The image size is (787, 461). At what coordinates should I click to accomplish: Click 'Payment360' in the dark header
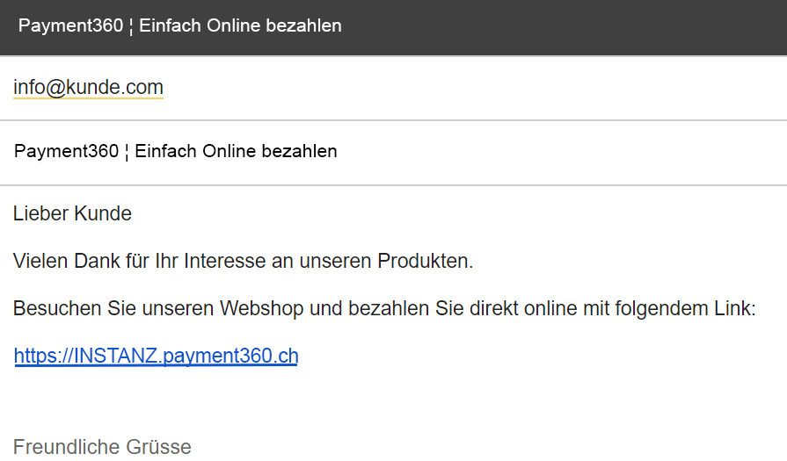(x=70, y=25)
